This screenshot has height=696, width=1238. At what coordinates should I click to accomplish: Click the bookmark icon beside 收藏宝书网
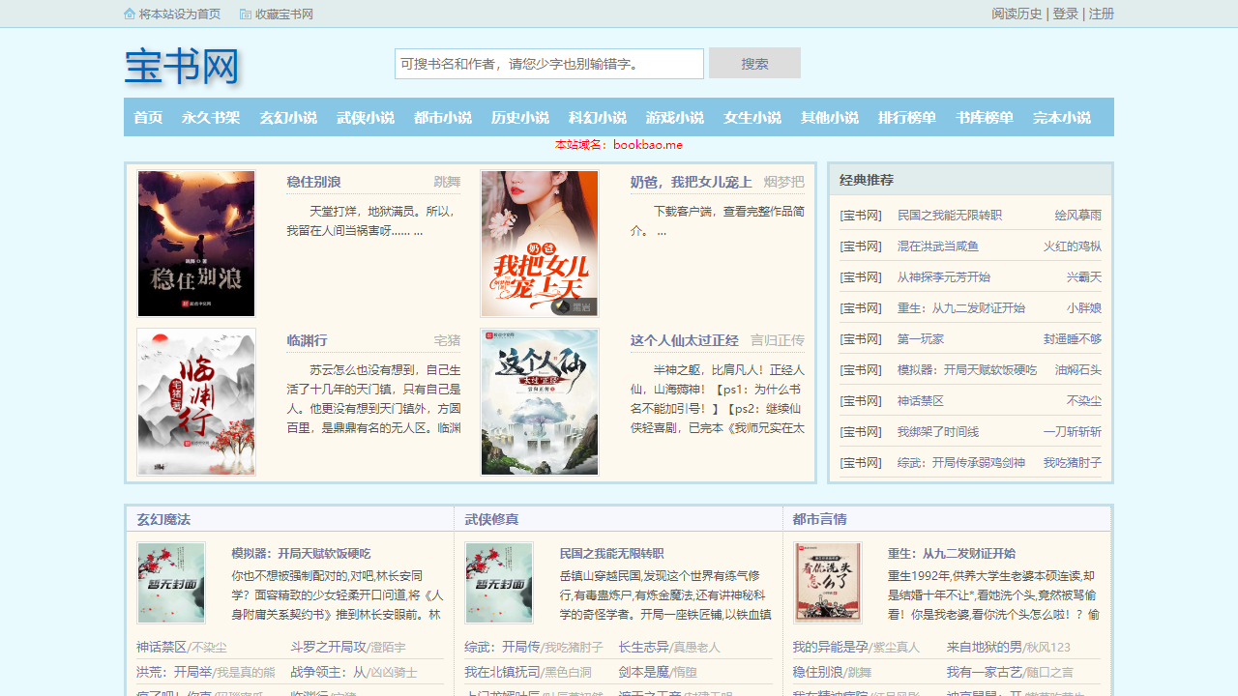[x=246, y=14]
